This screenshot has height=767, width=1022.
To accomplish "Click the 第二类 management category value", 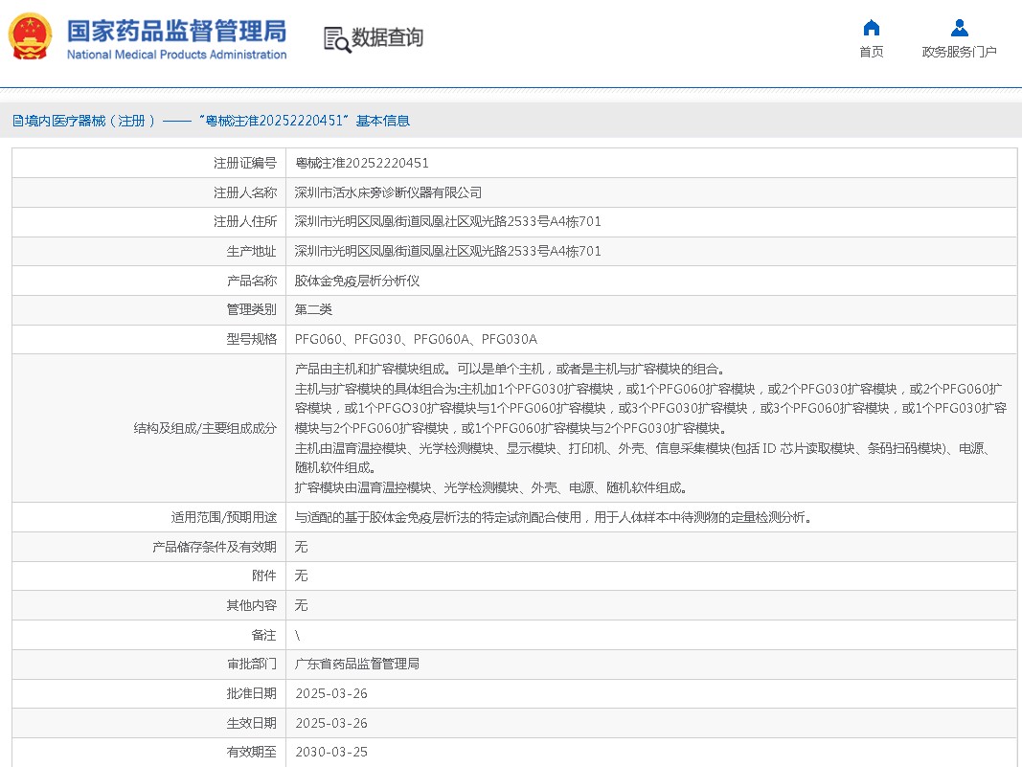I will click(x=313, y=309).
